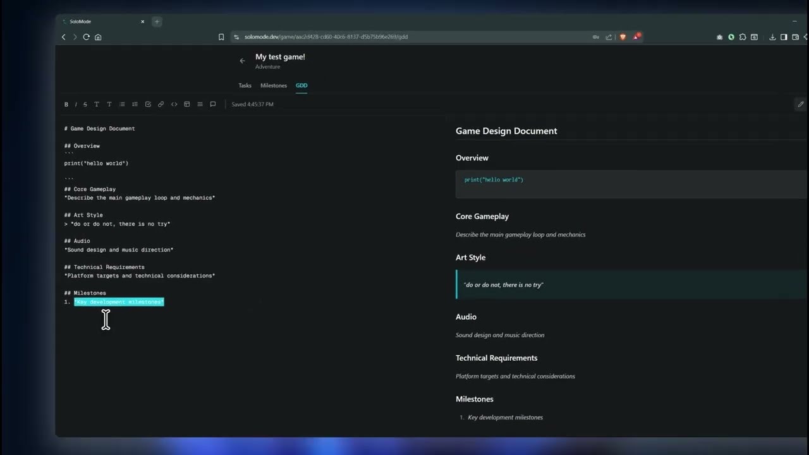Toggle the browser sidebar panel

[x=784, y=37]
